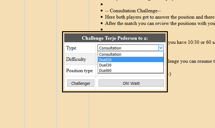Cancel with the Oh! Wait! button

(131, 83)
